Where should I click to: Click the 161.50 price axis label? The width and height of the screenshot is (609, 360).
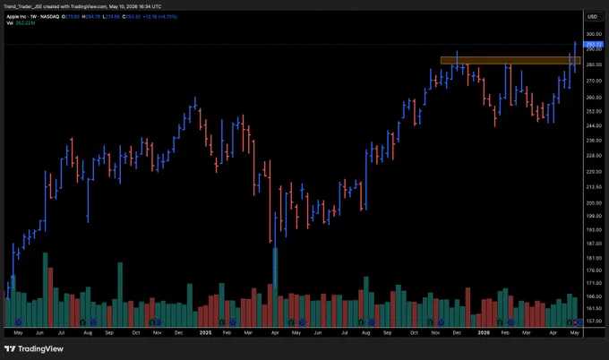click(594, 309)
